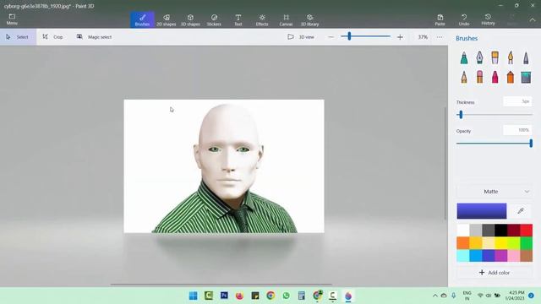The image size is (541, 304).
Task: Click the Undo button
Action: pos(464,20)
